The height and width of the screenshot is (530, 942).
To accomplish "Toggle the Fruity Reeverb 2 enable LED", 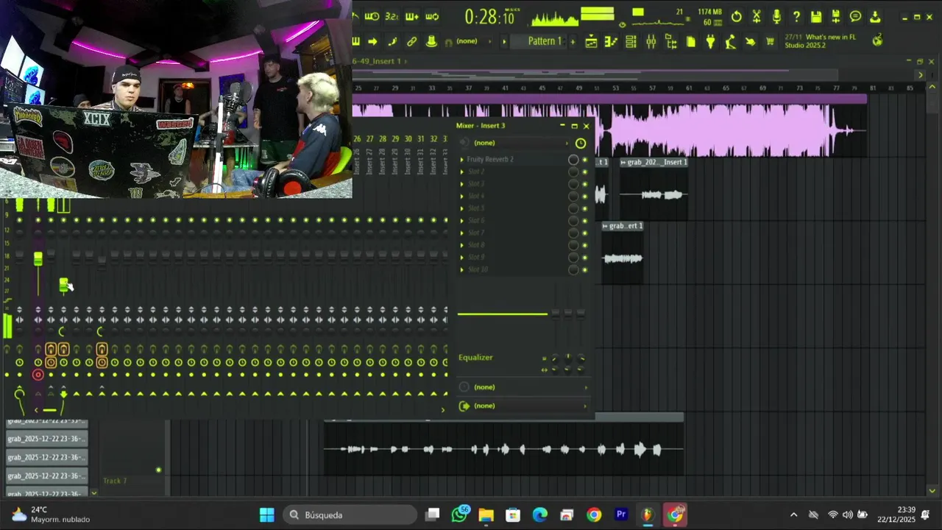I will pos(585,160).
